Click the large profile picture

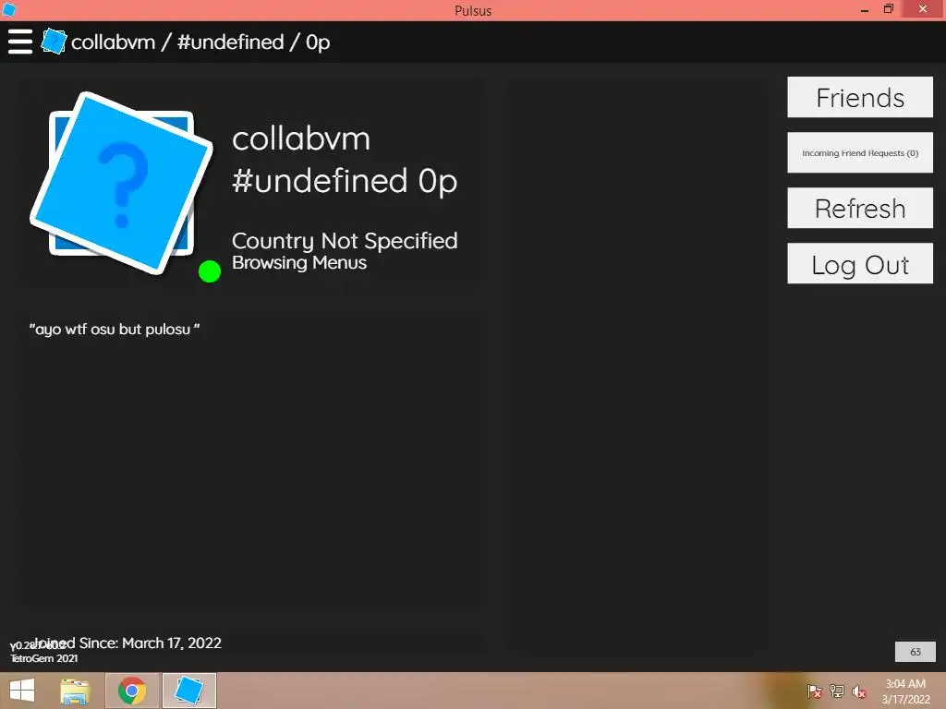[x=121, y=184]
